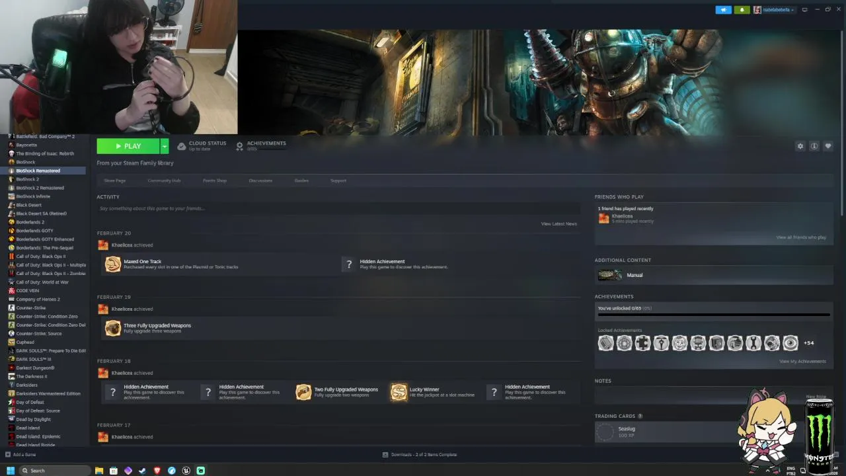Select CODE VEIN in the library
This screenshot has height=476, width=846.
tap(27, 291)
